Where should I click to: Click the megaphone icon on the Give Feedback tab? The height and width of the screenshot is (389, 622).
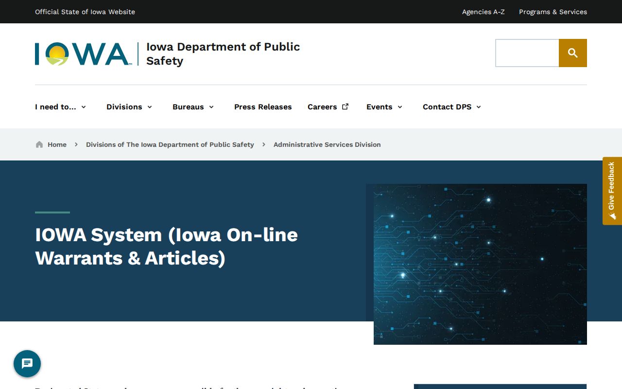(x=612, y=215)
